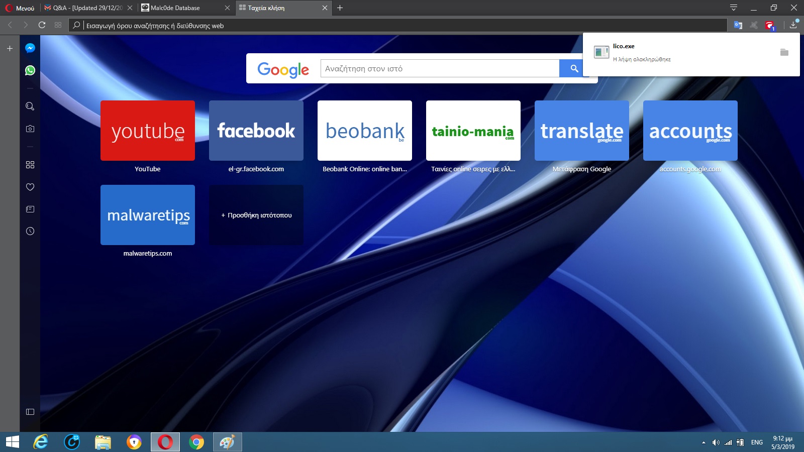Click the Google logo beside search box
This screenshot has width=804, height=452.
[283, 69]
